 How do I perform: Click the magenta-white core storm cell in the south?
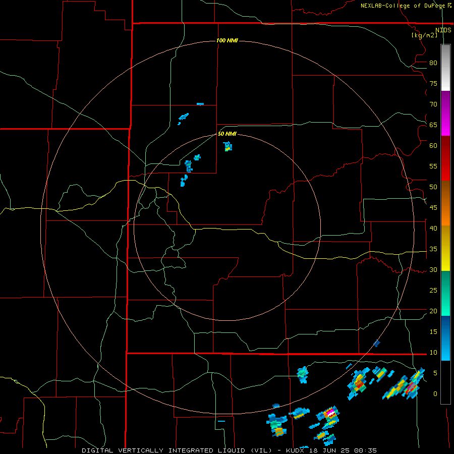pos(331,412)
